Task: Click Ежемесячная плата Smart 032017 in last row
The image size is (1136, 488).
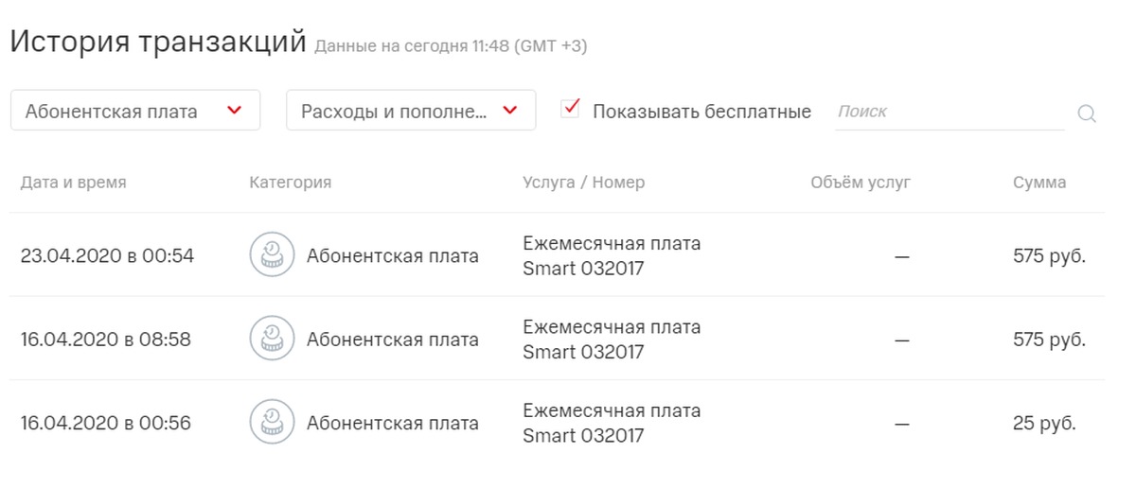Action: (x=612, y=424)
